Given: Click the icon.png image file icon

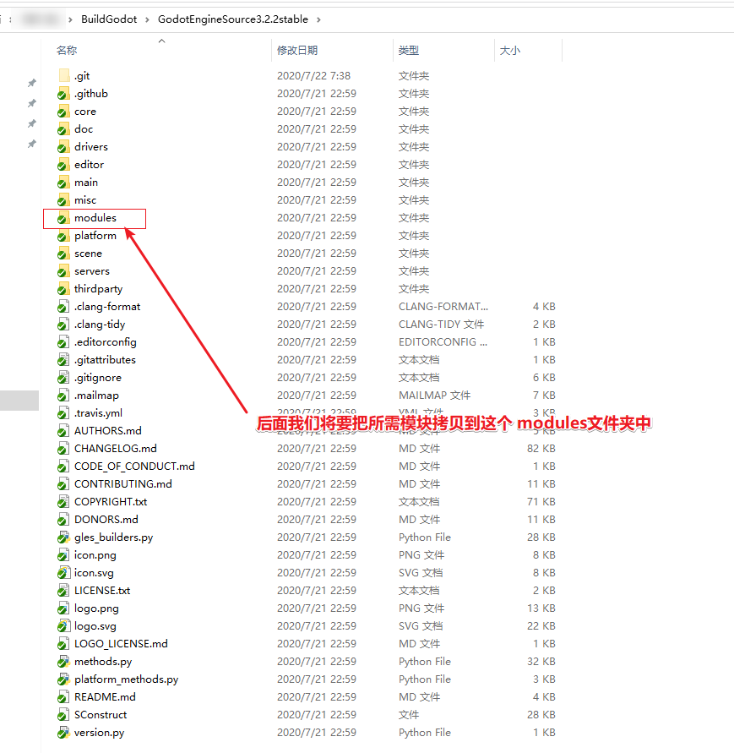Looking at the screenshot, I should [x=63, y=554].
